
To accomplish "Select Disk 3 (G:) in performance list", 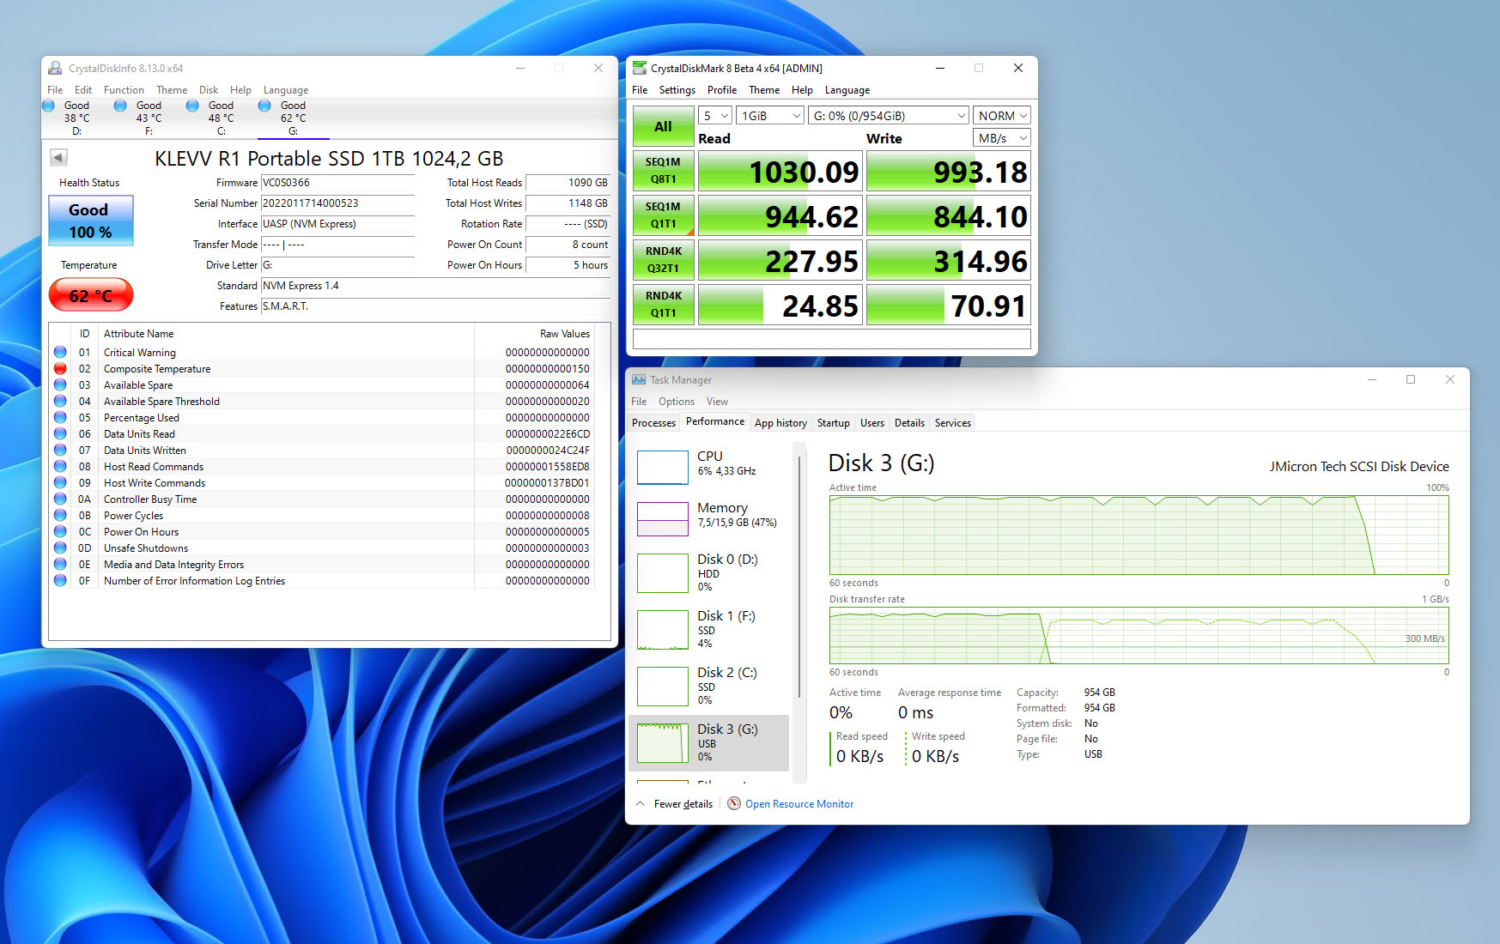I will [709, 743].
